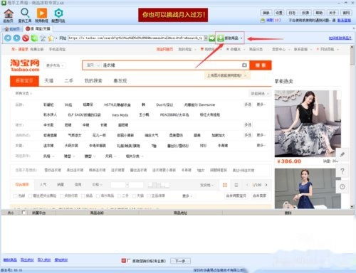Select the start page tab

pyautogui.click(x=12, y=29)
